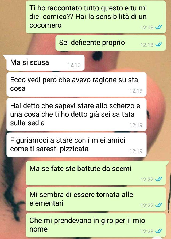The image size is (171, 239).
Task: Select the "Mi sembra di essere tornata" message
Action: tap(96, 199)
